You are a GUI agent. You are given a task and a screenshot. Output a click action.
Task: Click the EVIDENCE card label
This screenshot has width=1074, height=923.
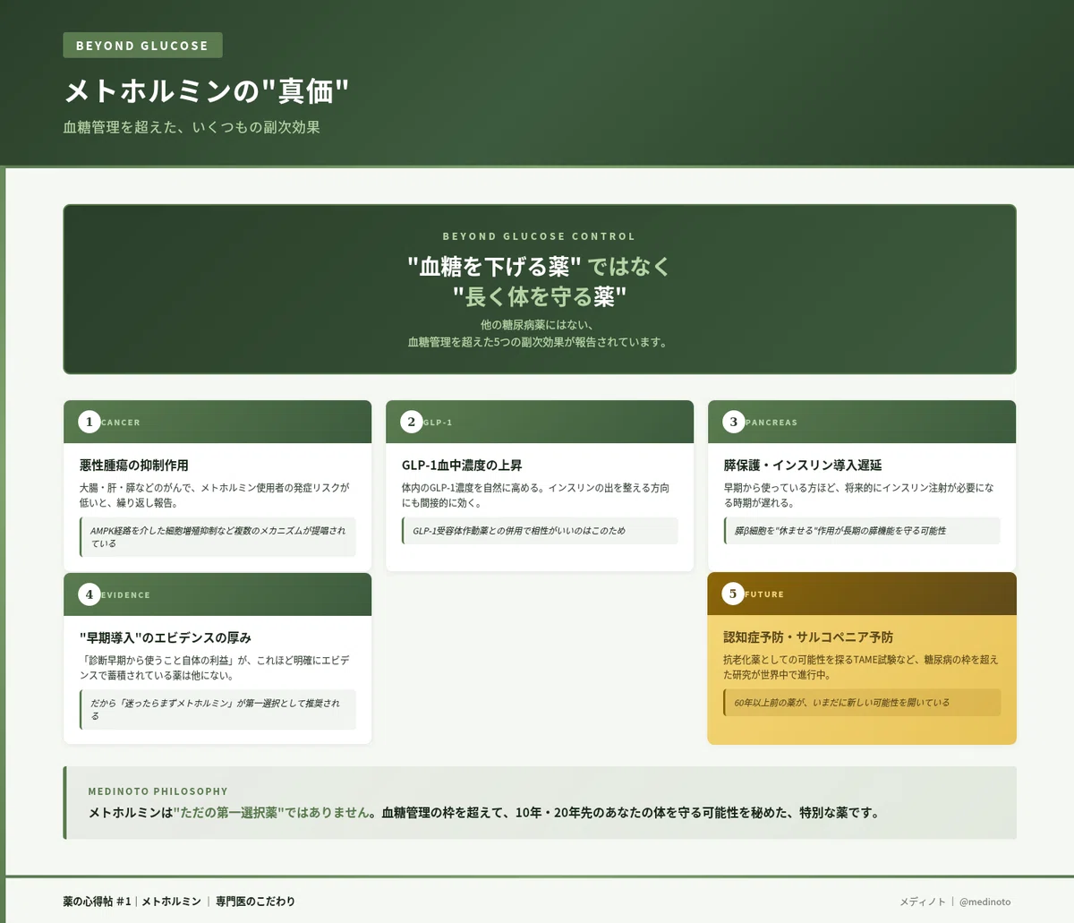tap(126, 595)
